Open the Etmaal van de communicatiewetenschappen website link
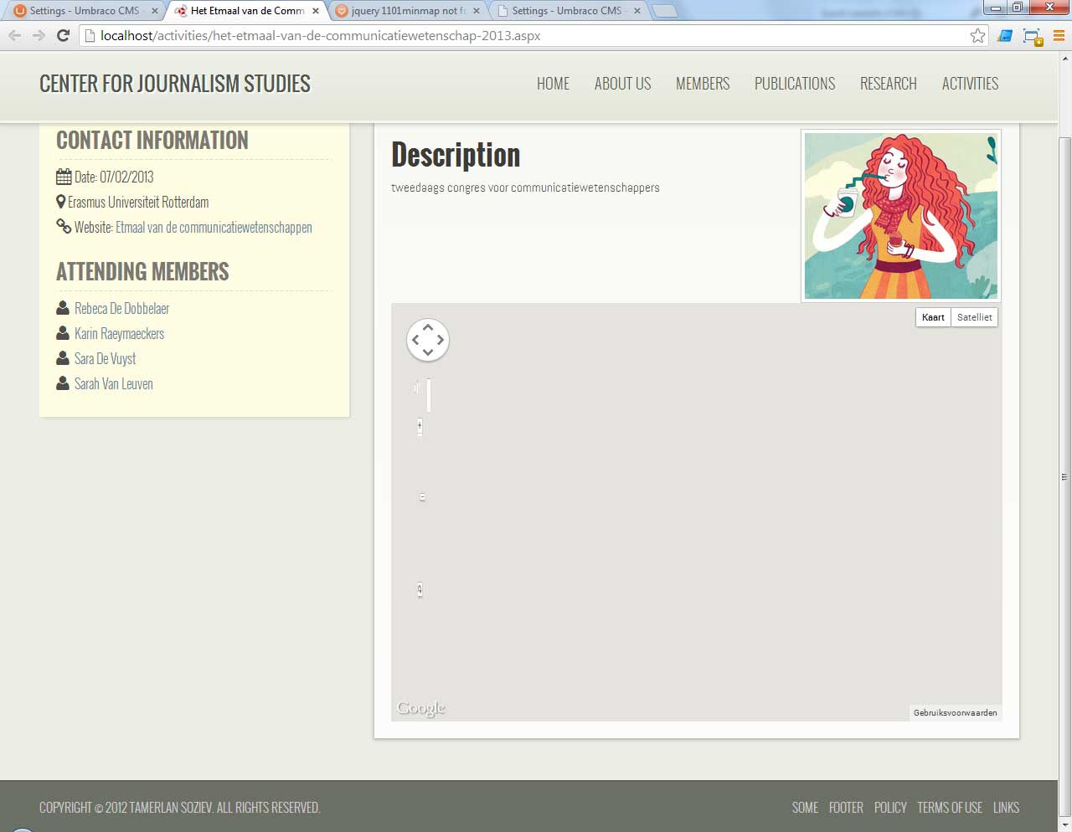The height and width of the screenshot is (832, 1072). pos(214,228)
